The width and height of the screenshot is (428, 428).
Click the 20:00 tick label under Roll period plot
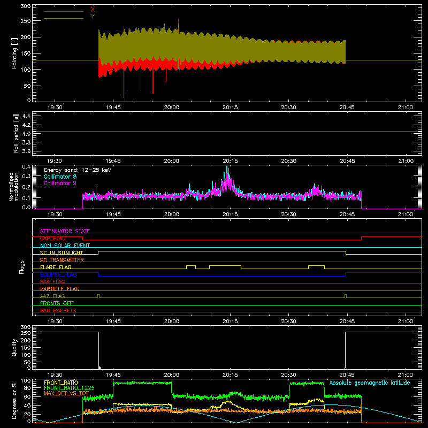(x=172, y=161)
